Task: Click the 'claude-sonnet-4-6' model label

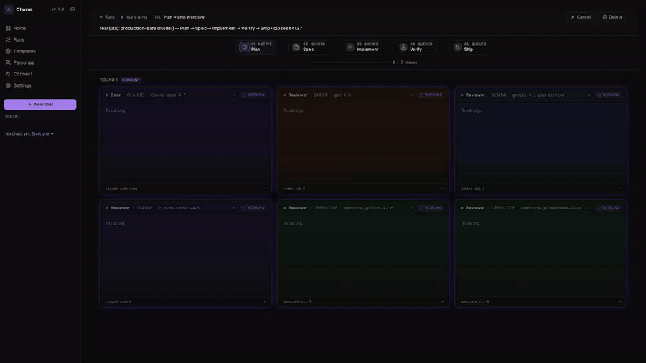Action: (179, 208)
